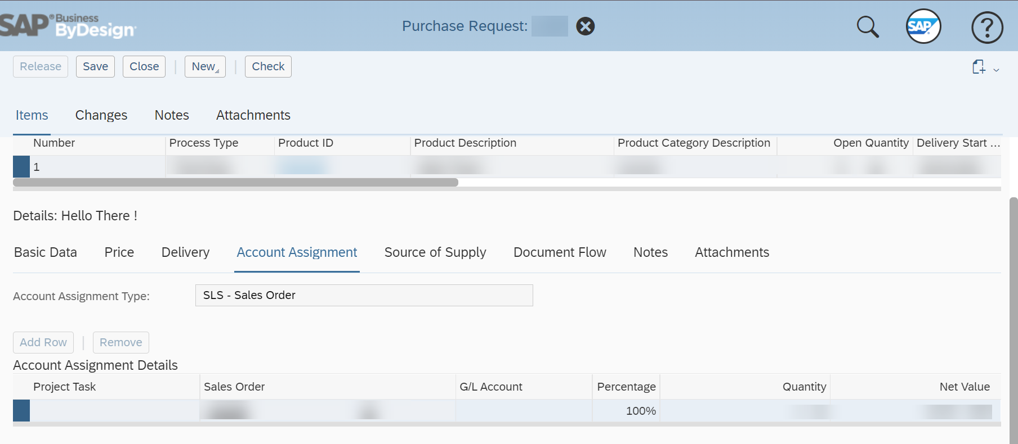Click the Remove button
The width and height of the screenshot is (1018, 444).
[x=121, y=342]
